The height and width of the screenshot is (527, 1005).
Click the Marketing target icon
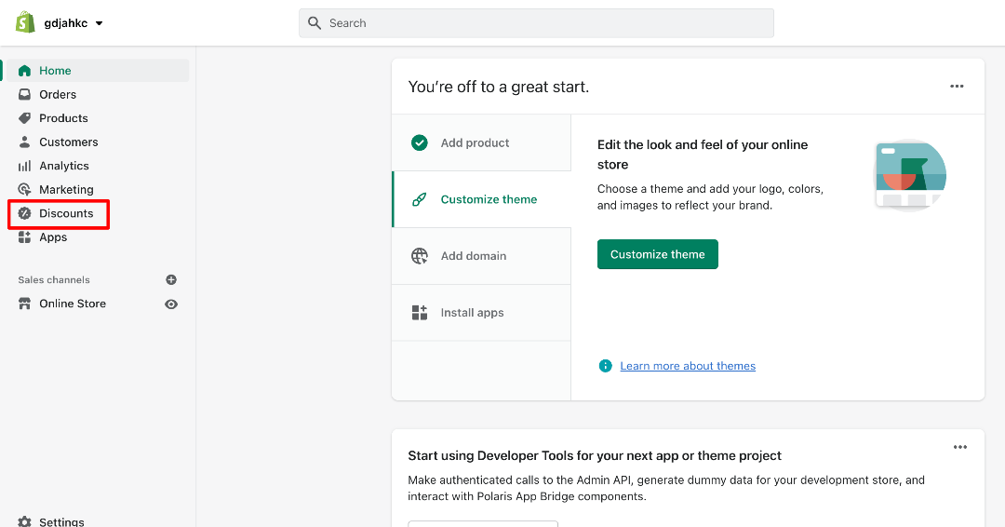click(24, 189)
